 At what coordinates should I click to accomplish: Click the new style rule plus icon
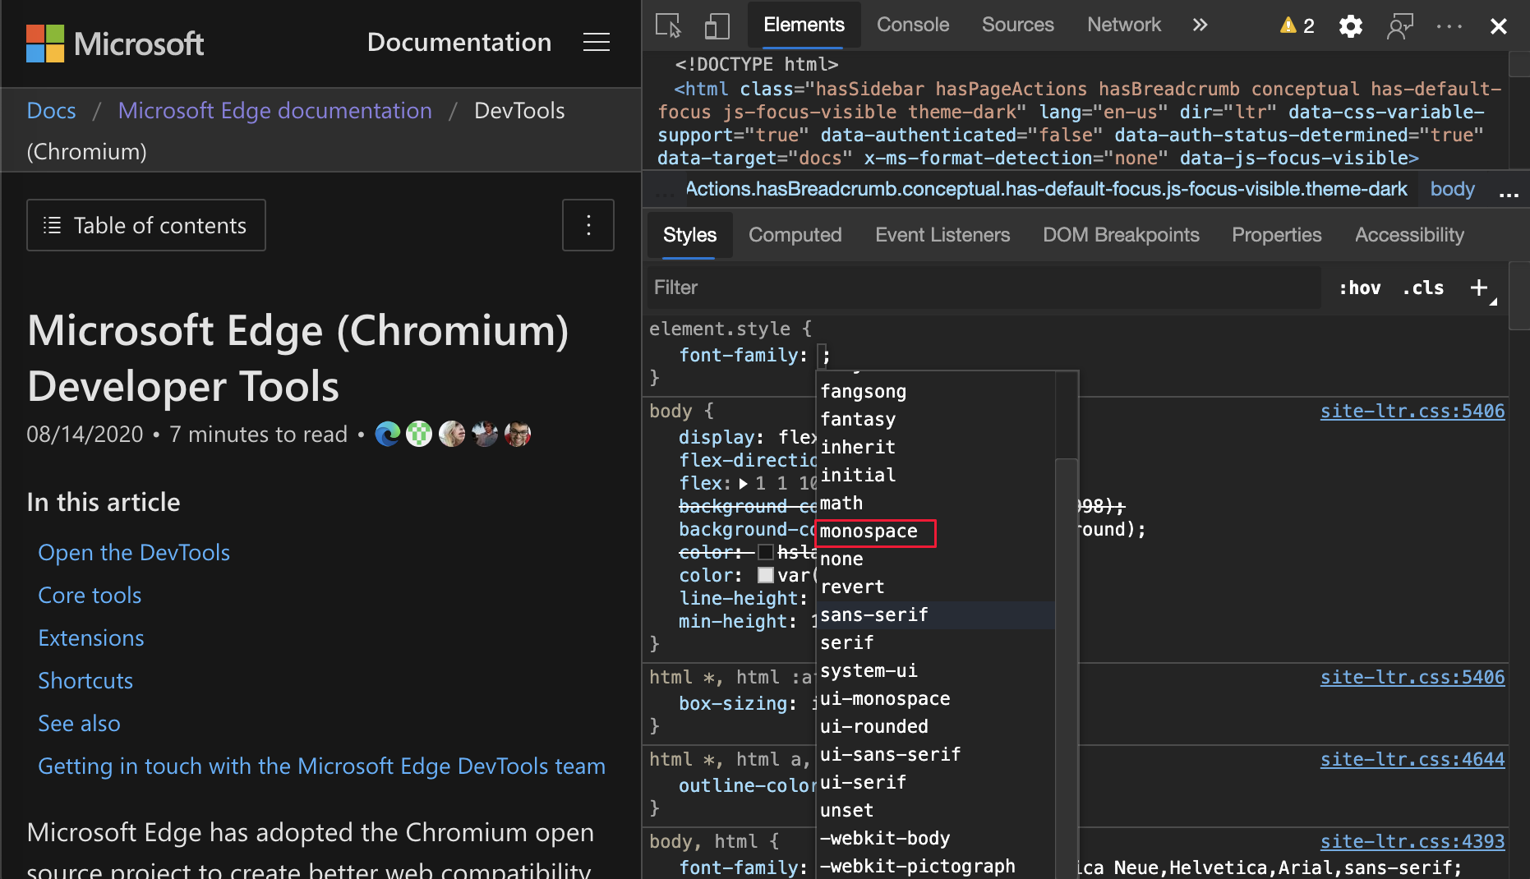click(1479, 288)
